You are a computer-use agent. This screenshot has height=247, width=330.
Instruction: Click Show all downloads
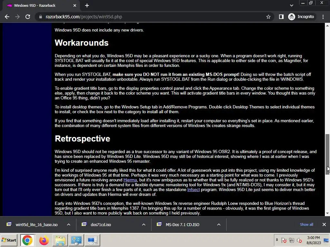click(306, 224)
